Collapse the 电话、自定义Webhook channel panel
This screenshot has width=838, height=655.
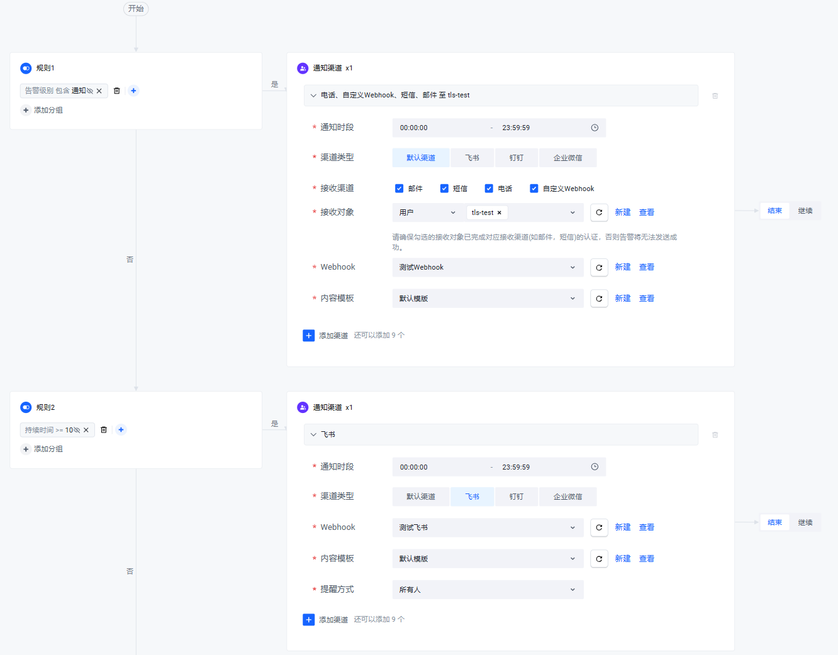click(x=313, y=96)
